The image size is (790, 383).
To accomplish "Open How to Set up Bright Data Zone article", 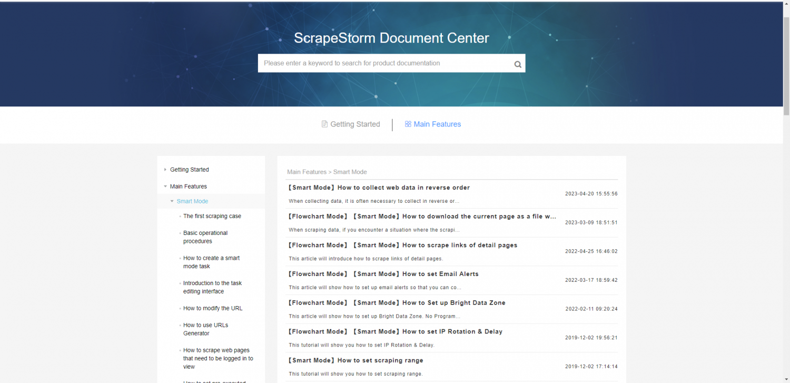I will (x=397, y=303).
